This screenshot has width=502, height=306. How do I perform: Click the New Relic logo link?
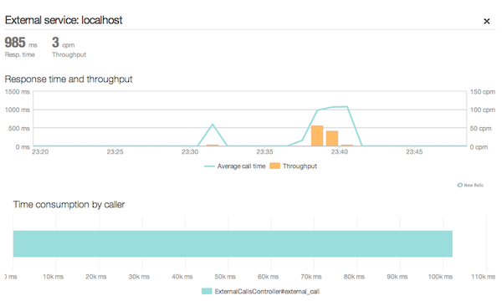pos(470,185)
